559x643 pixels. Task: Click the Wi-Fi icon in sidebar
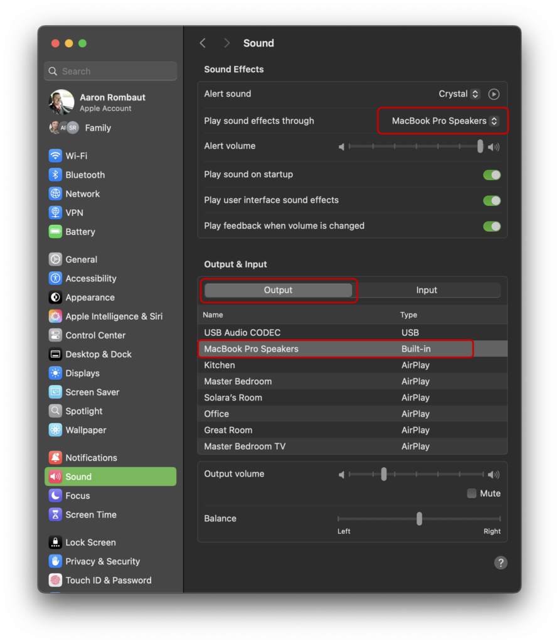click(55, 156)
